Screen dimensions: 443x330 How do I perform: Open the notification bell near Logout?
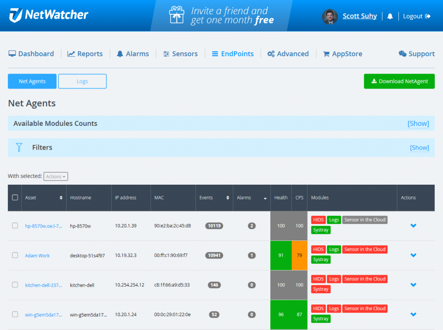(x=390, y=16)
